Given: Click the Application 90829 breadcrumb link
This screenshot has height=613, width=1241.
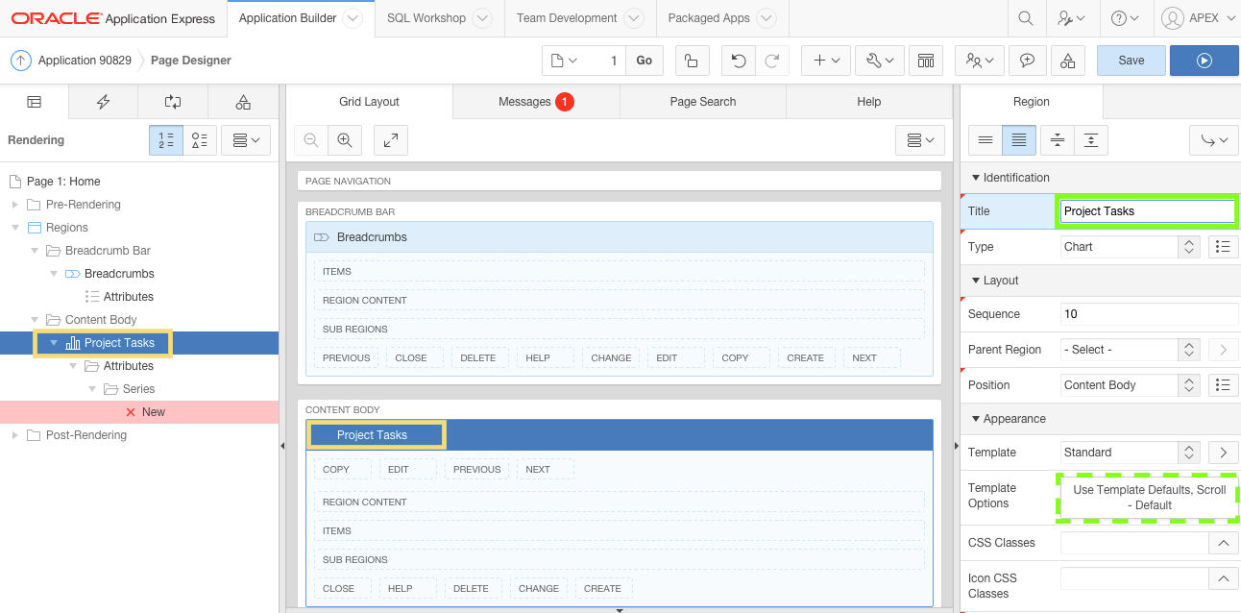Looking at the screenshot, I should coord(85,61).
